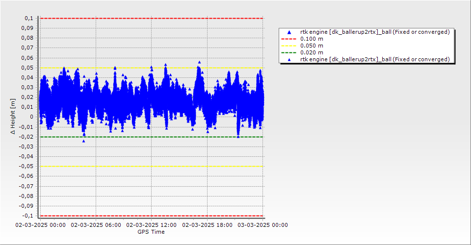Click the '02-03-2025 12:00' time label
The height and width of the screenshot is (245, 471).
click(x=152, y=225)
